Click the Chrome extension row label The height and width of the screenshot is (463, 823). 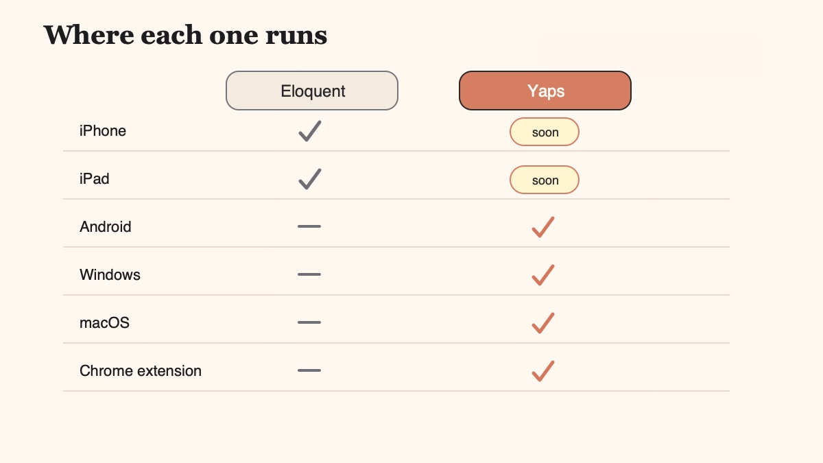[x=141, y=370]
